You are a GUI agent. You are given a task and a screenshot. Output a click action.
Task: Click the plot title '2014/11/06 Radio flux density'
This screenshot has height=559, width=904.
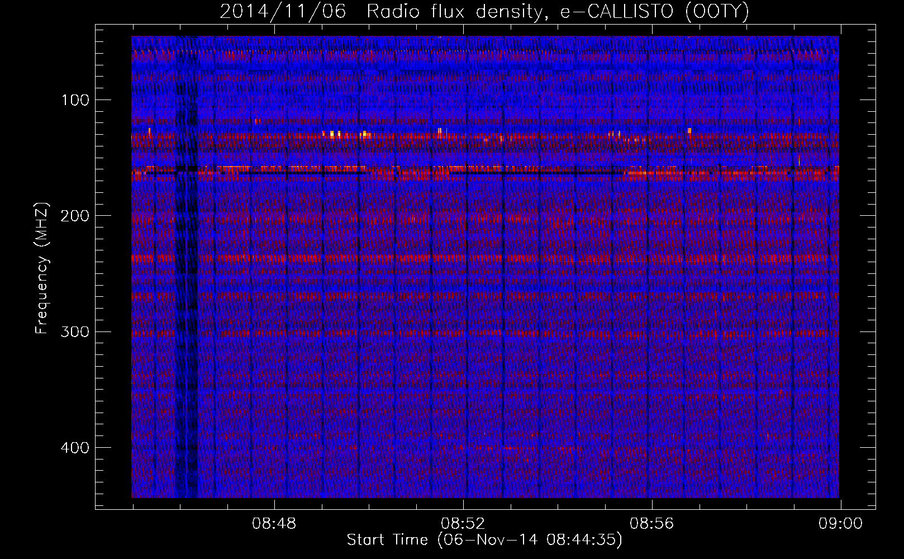[x=484, y=11]
